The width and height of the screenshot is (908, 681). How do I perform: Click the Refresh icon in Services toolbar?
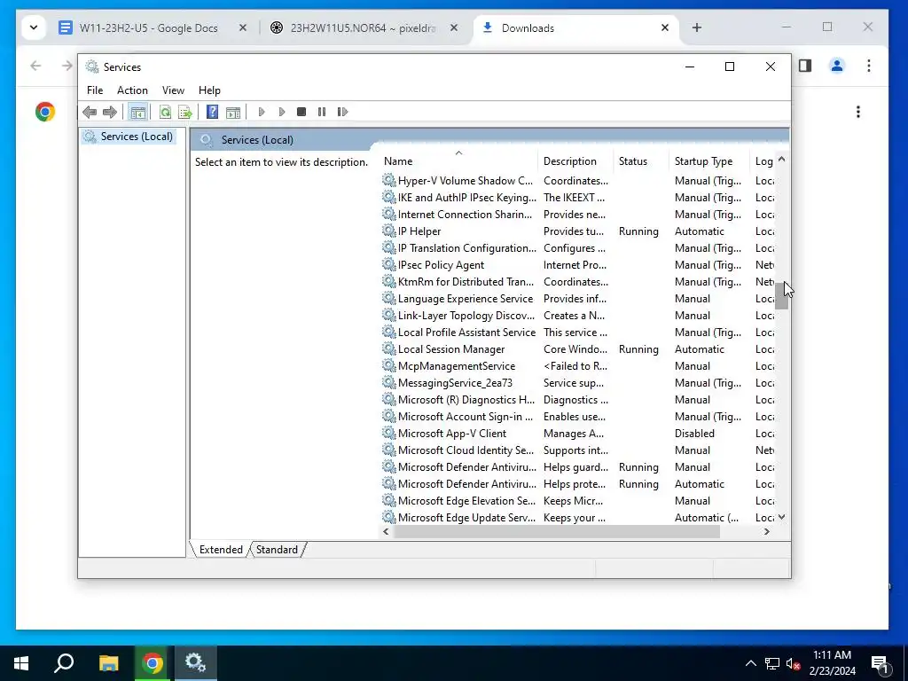(x=165, y=112)
